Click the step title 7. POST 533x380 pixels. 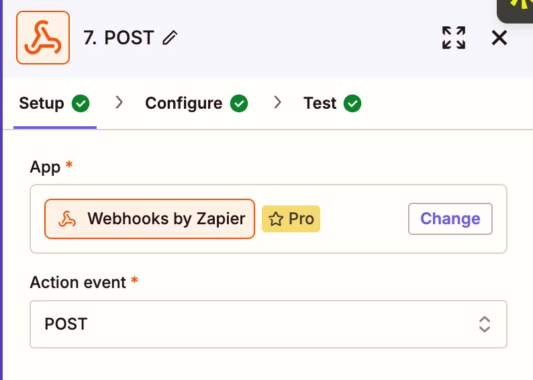click(119, 38)
